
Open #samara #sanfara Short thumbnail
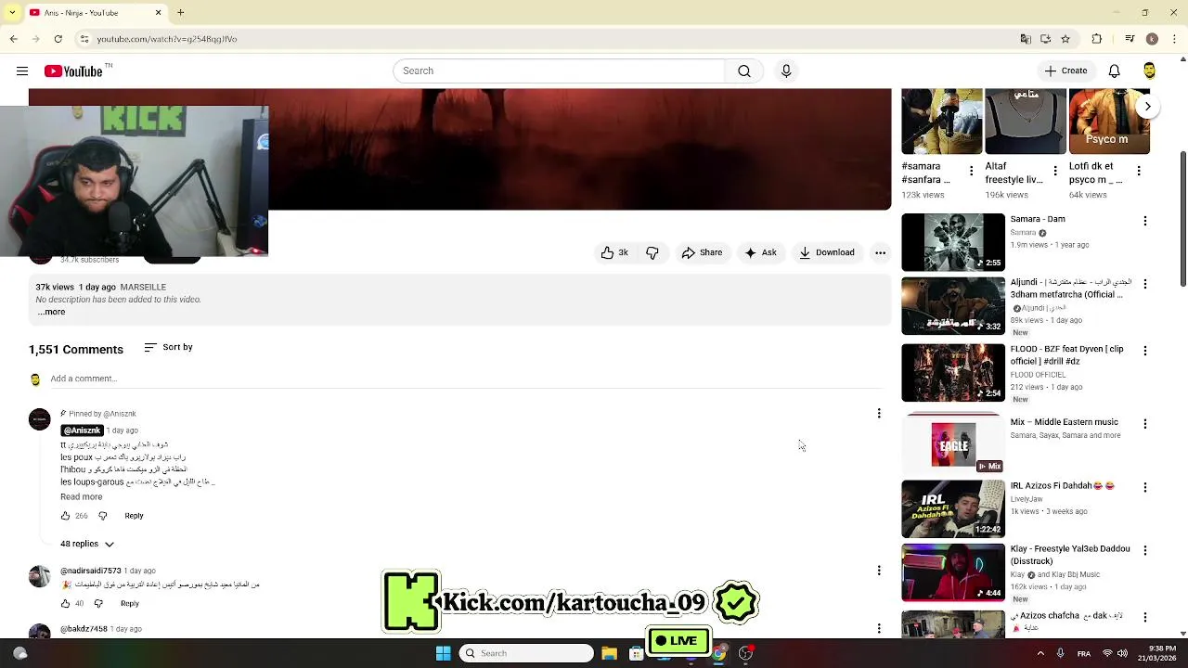tap(942, 122)
